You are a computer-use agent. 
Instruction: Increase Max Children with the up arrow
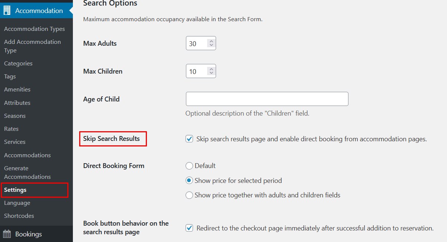tap(211, 70)
